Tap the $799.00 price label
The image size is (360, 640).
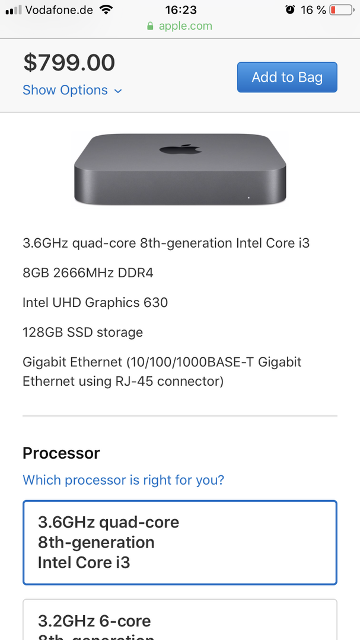click(69, 63)
